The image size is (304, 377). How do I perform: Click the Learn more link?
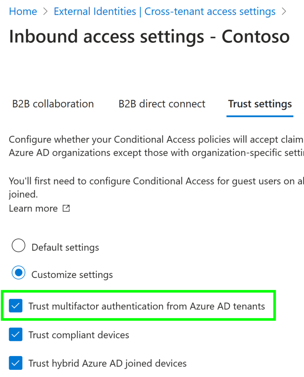tap(33, 208)
